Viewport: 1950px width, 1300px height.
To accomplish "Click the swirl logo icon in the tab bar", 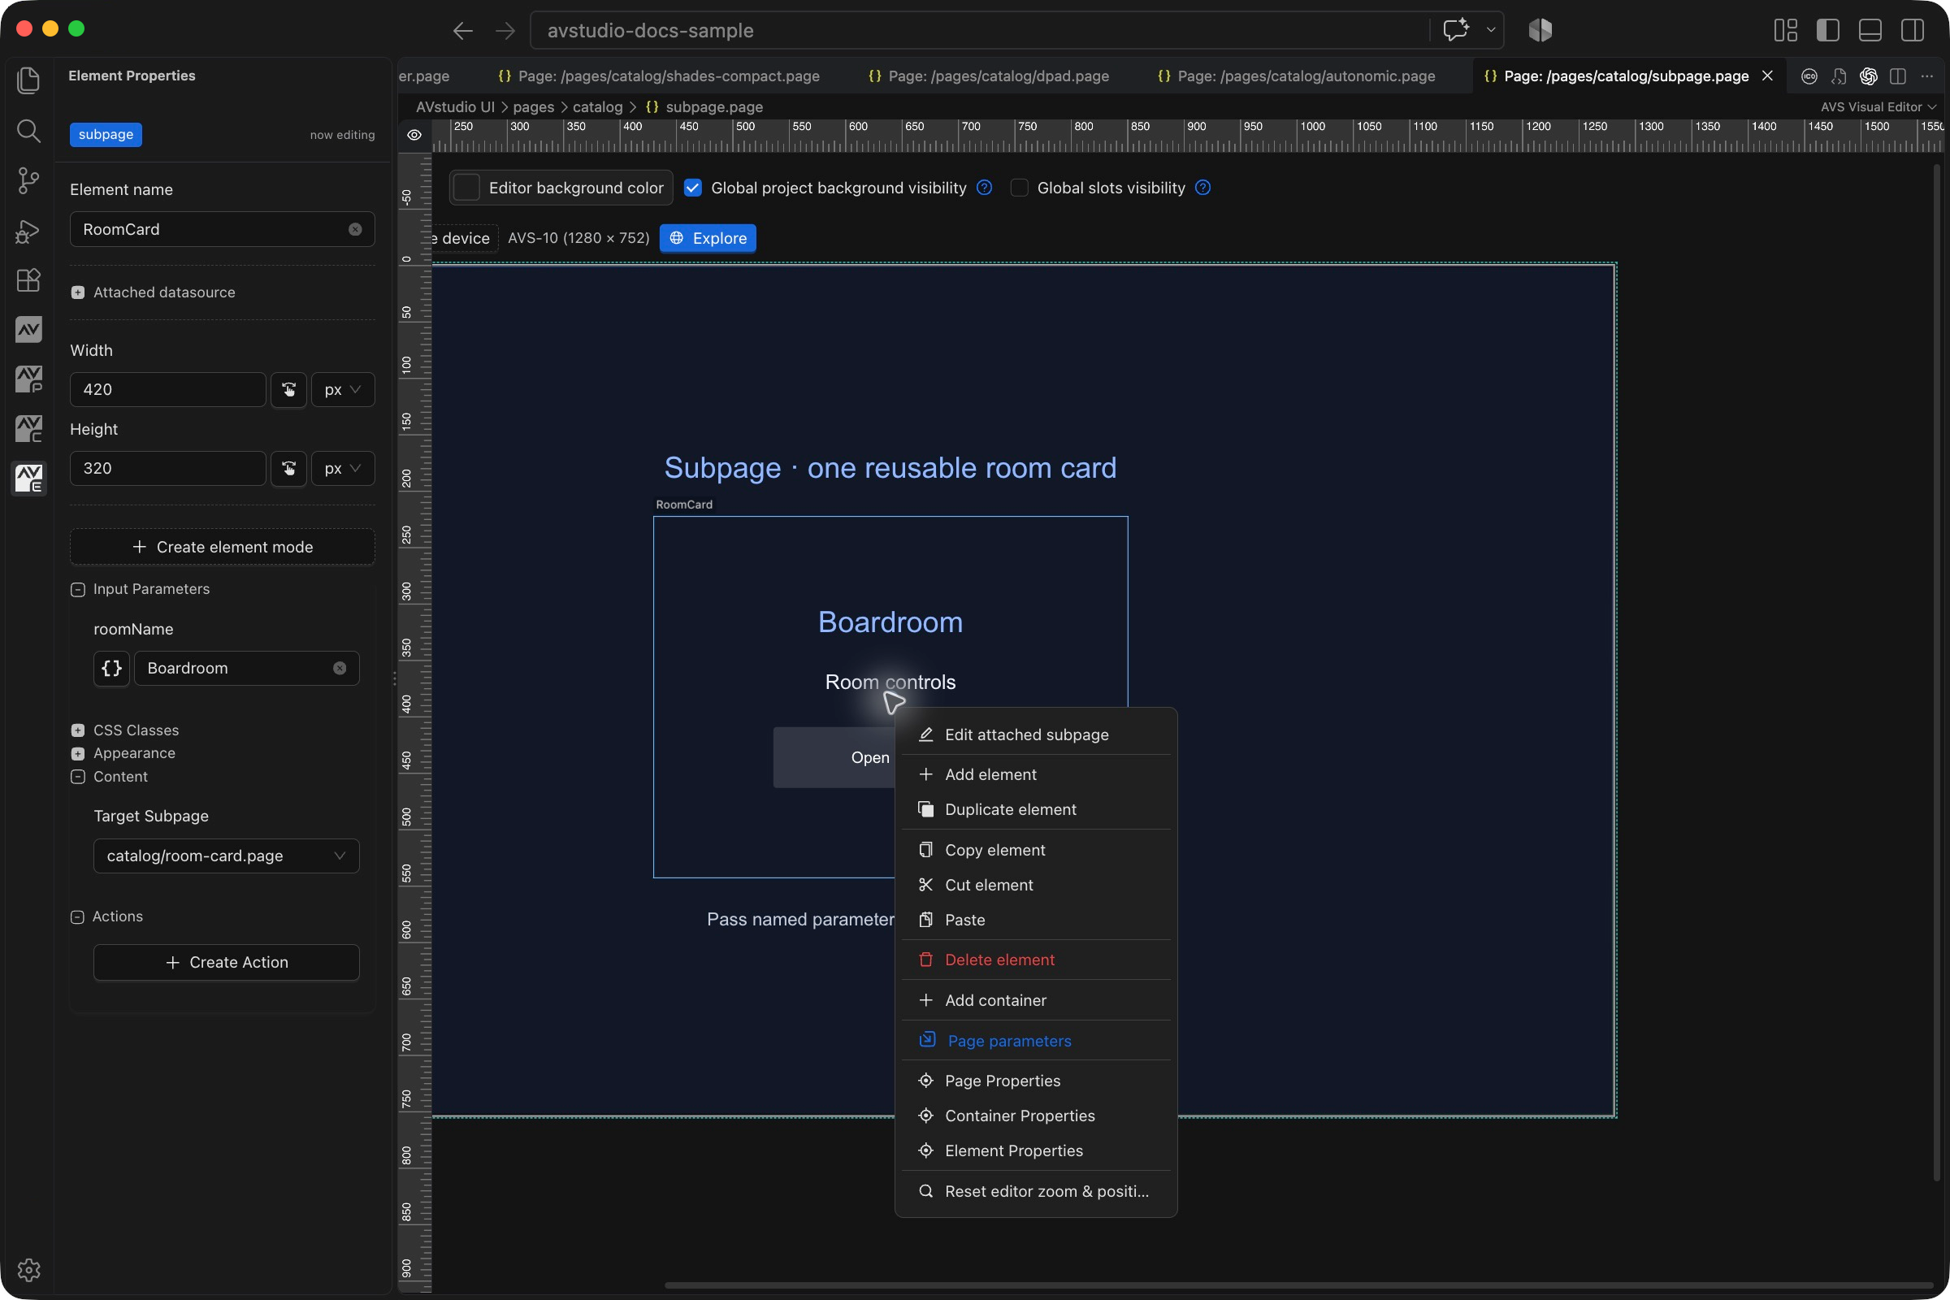I will tap(1868, 76).
